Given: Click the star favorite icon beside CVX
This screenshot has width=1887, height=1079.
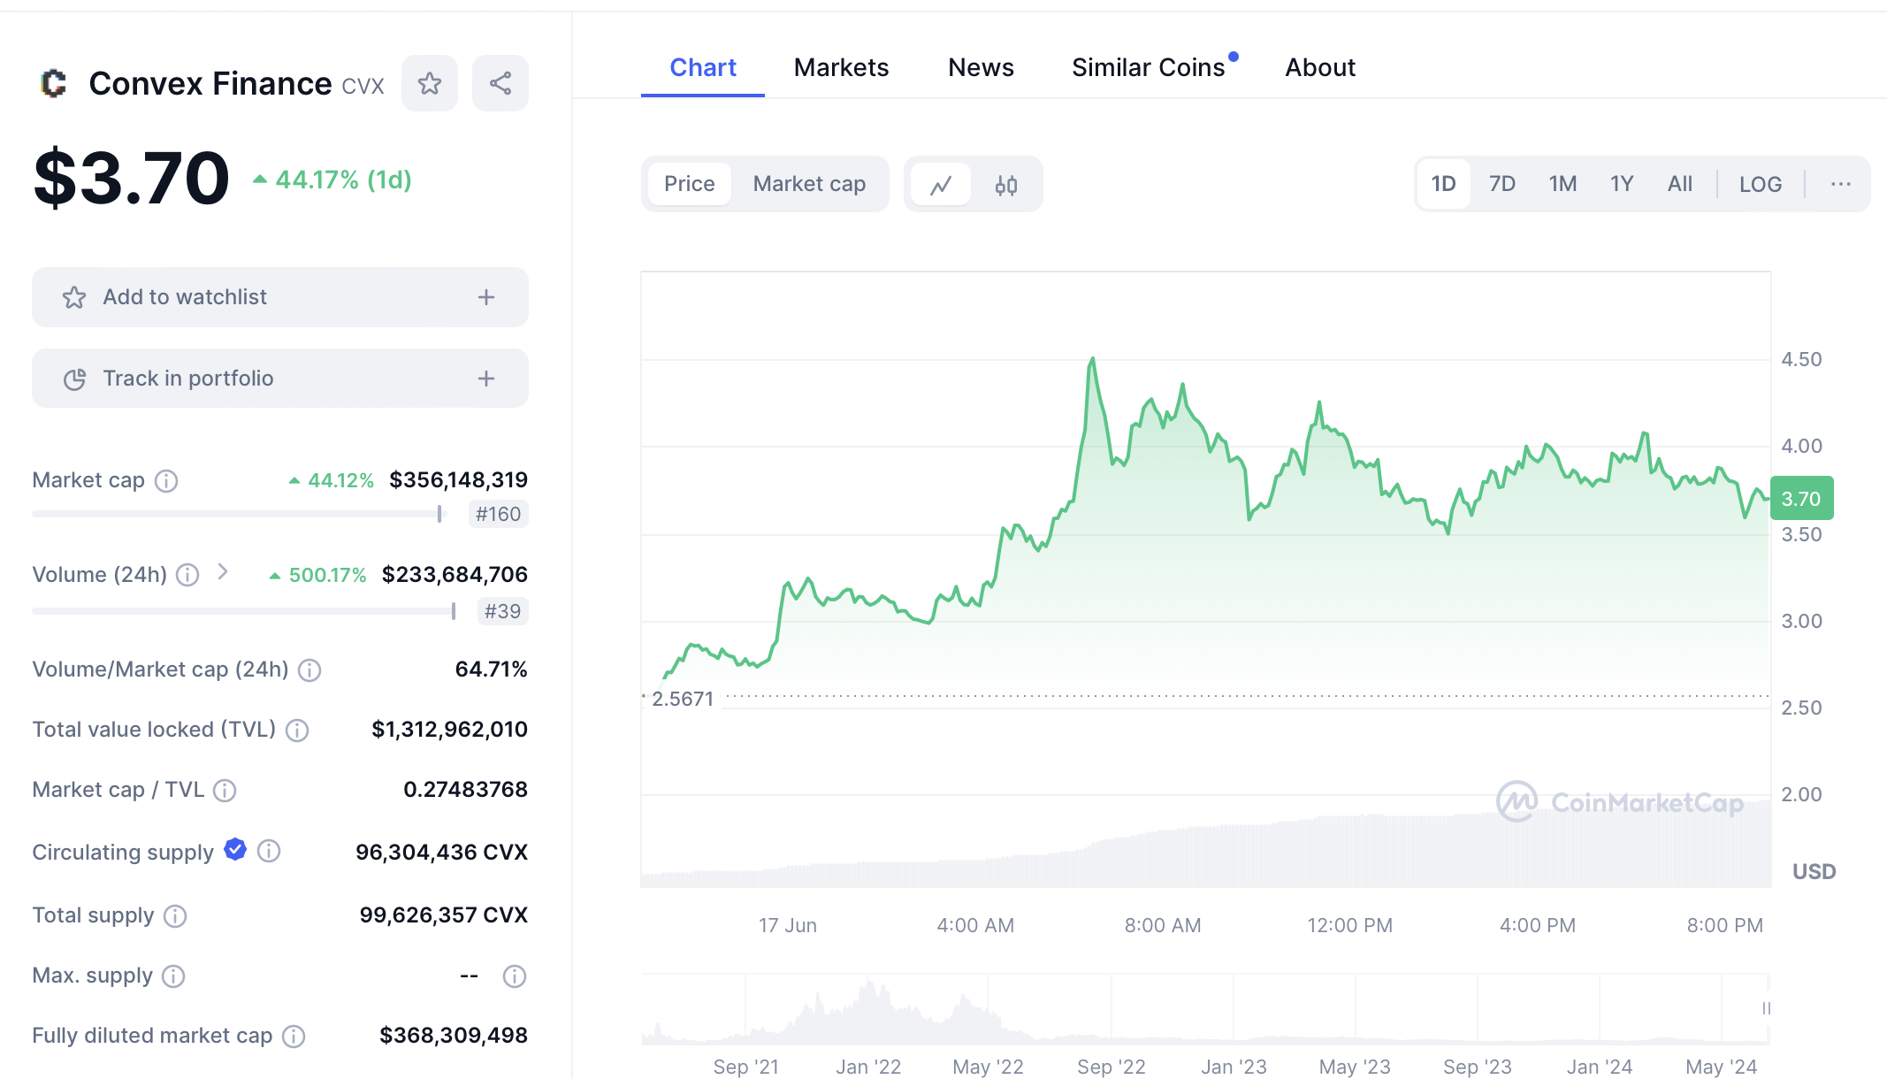Looking at the screenshot, I should [430, 83].
